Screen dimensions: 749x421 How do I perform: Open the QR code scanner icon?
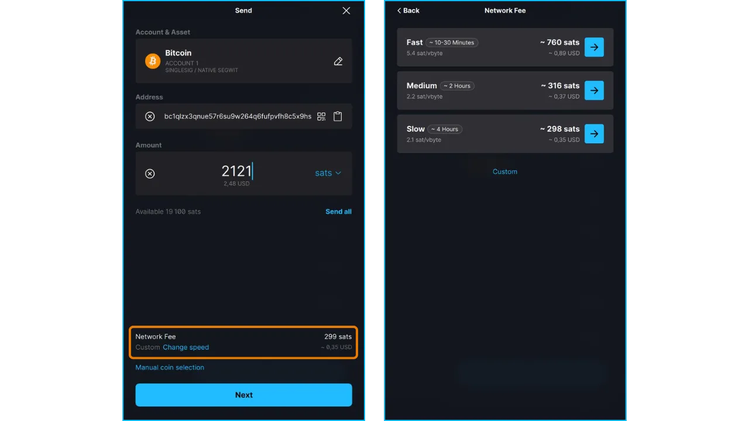click(321, 116)
